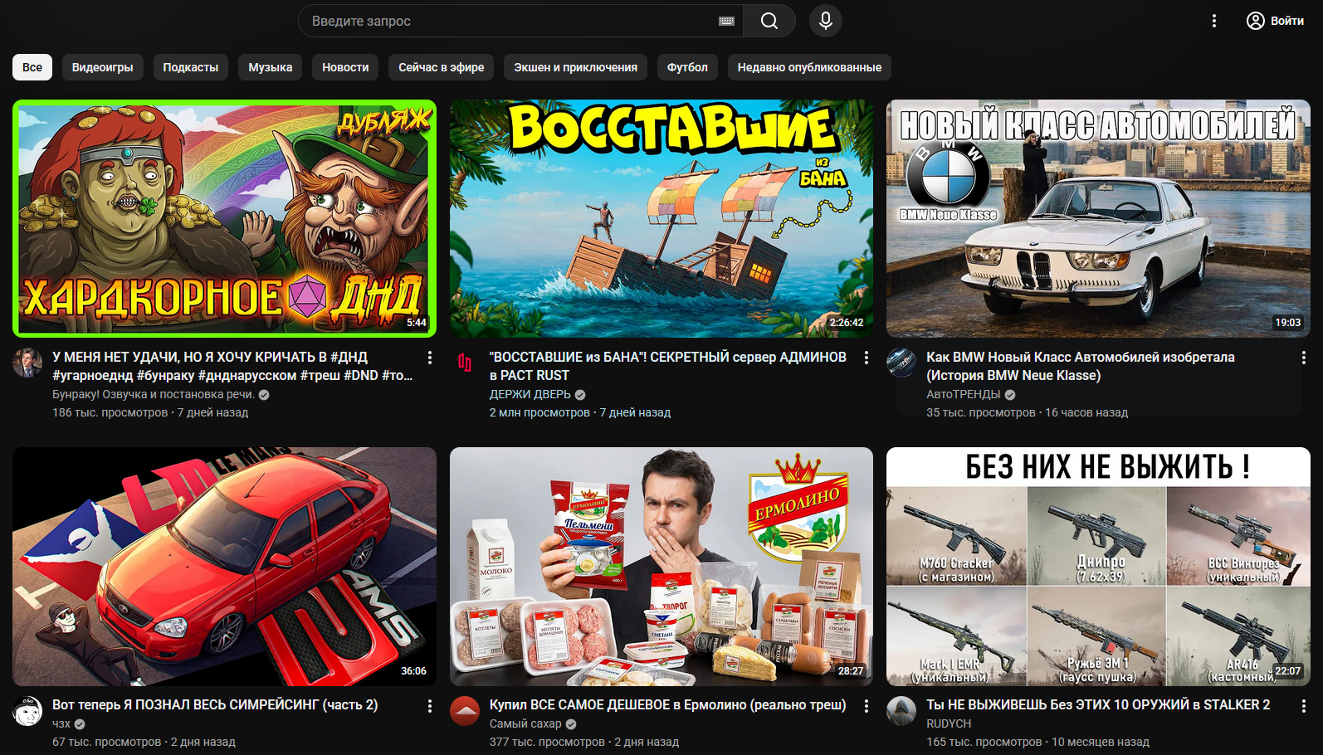This screenshot has width=1323, height=755.
Task: Open options menu for the #ДНД video
Action: [x=429, y=358]
